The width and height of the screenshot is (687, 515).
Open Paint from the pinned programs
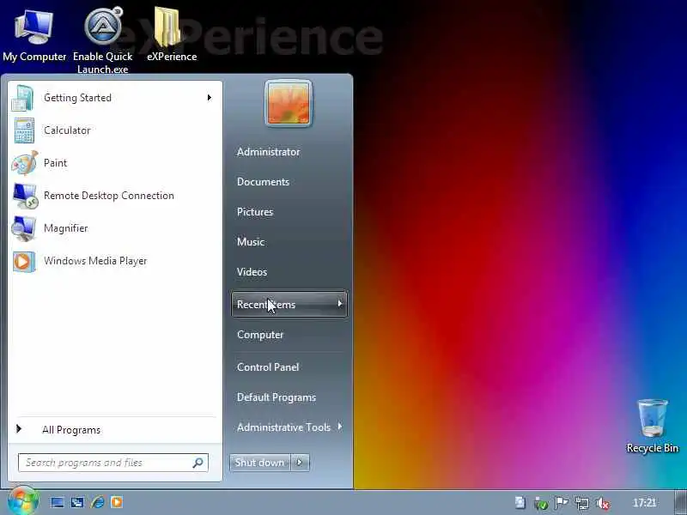(x=115, y=163)
